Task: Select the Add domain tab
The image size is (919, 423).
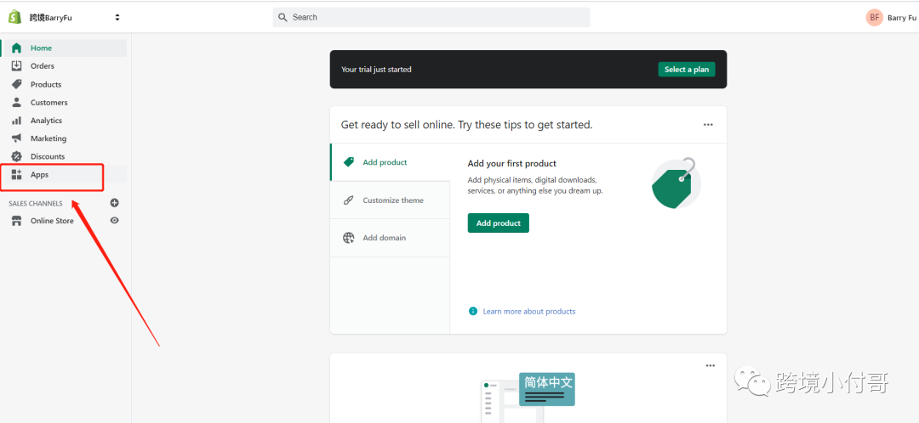Action: tap(390, 238)
